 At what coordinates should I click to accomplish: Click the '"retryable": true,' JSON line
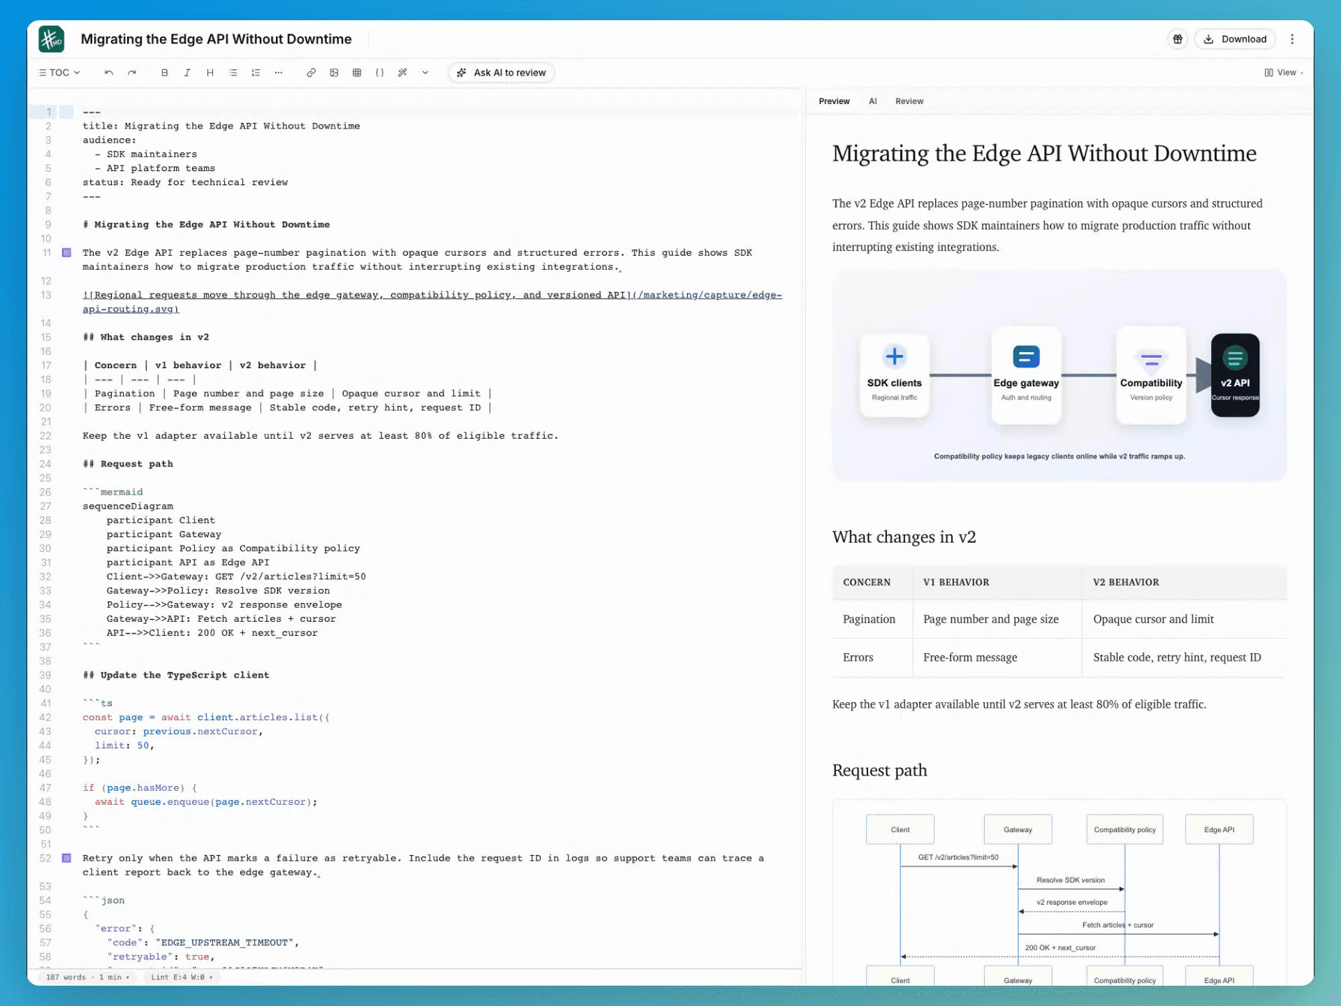[x=161, y=957]
